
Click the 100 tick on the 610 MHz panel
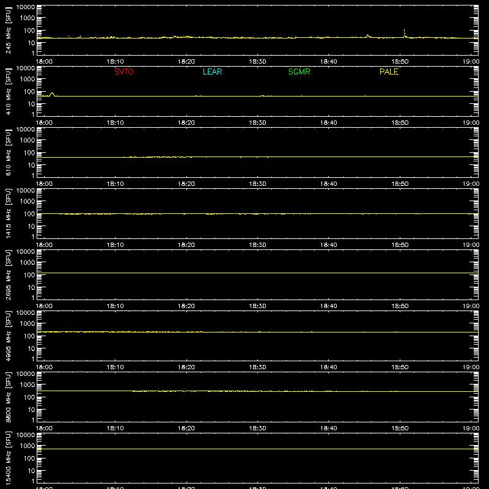(x=29, y=153)
